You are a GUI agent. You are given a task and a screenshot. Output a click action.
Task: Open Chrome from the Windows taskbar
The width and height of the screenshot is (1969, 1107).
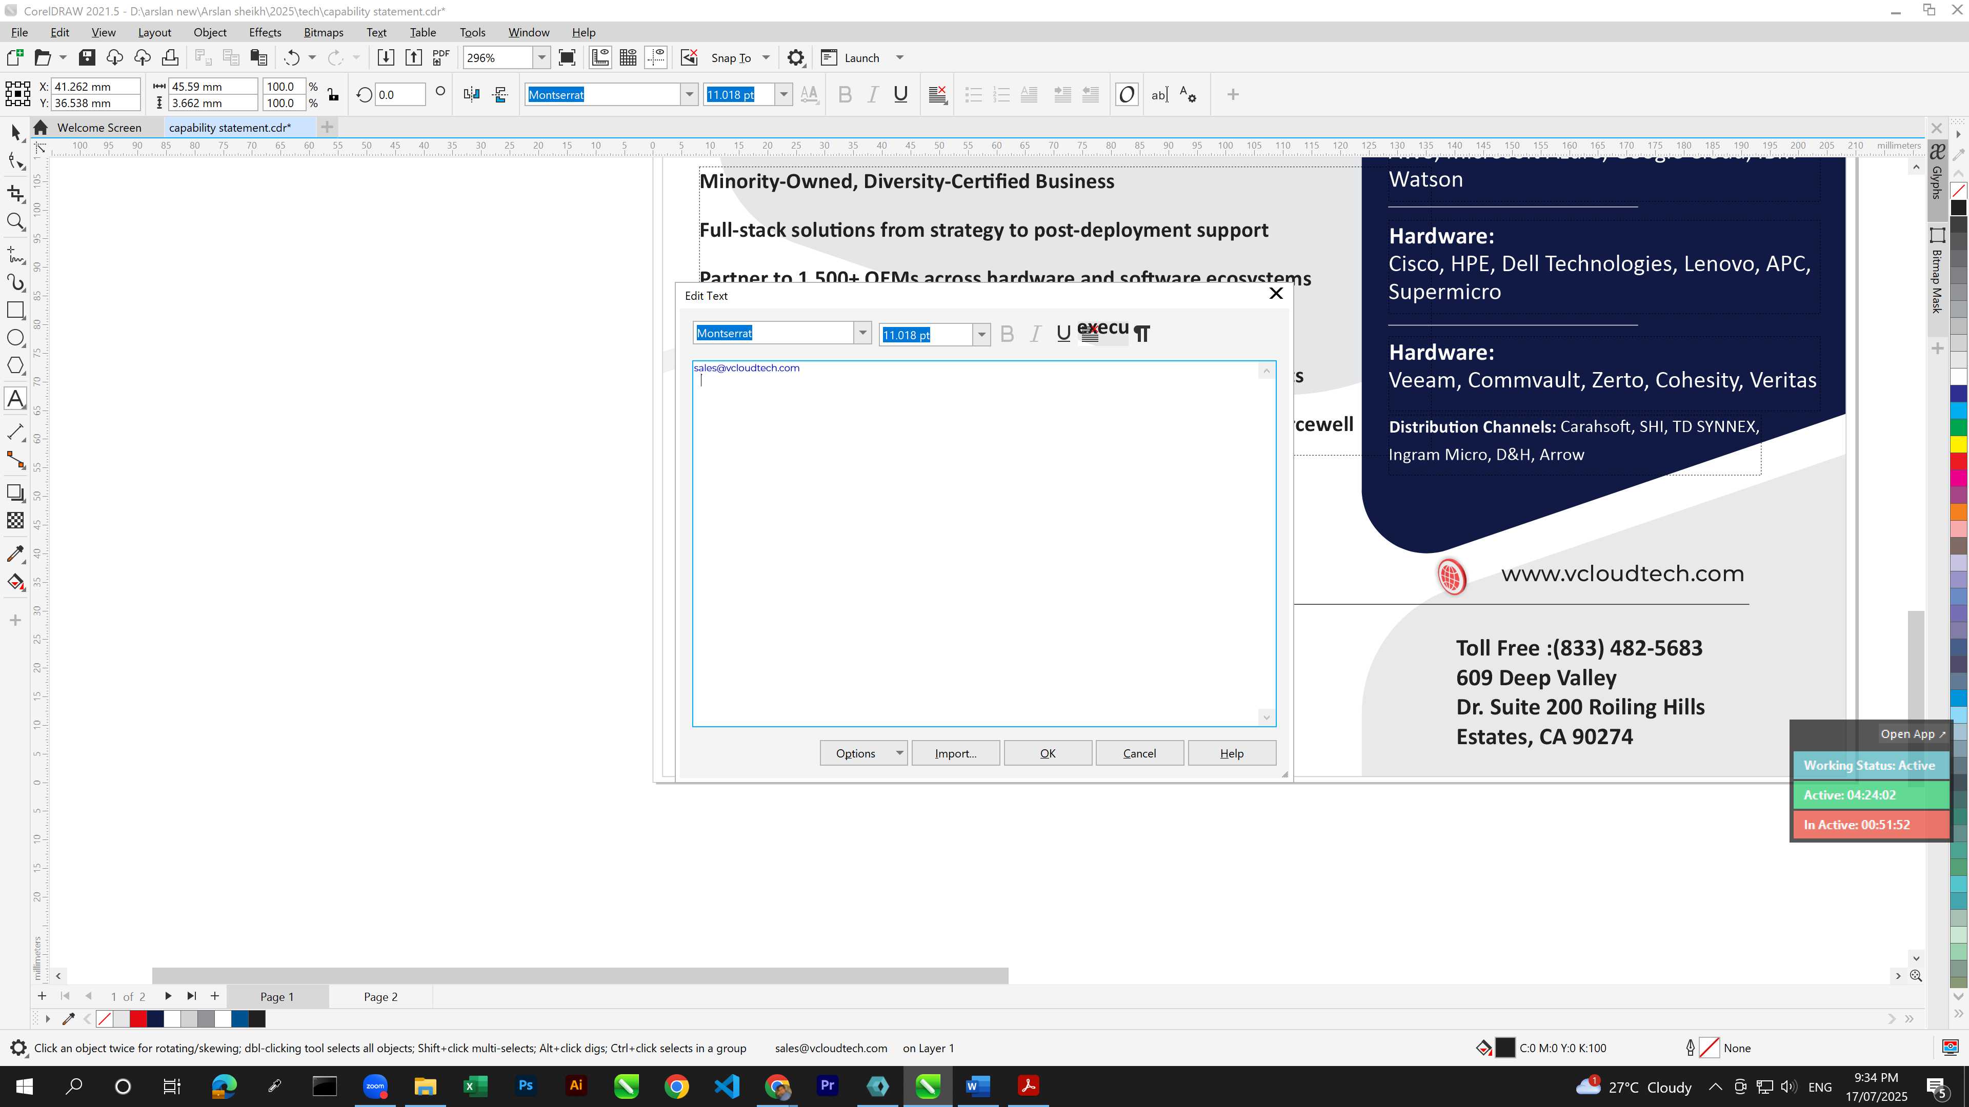click(x=676, y=1085)
